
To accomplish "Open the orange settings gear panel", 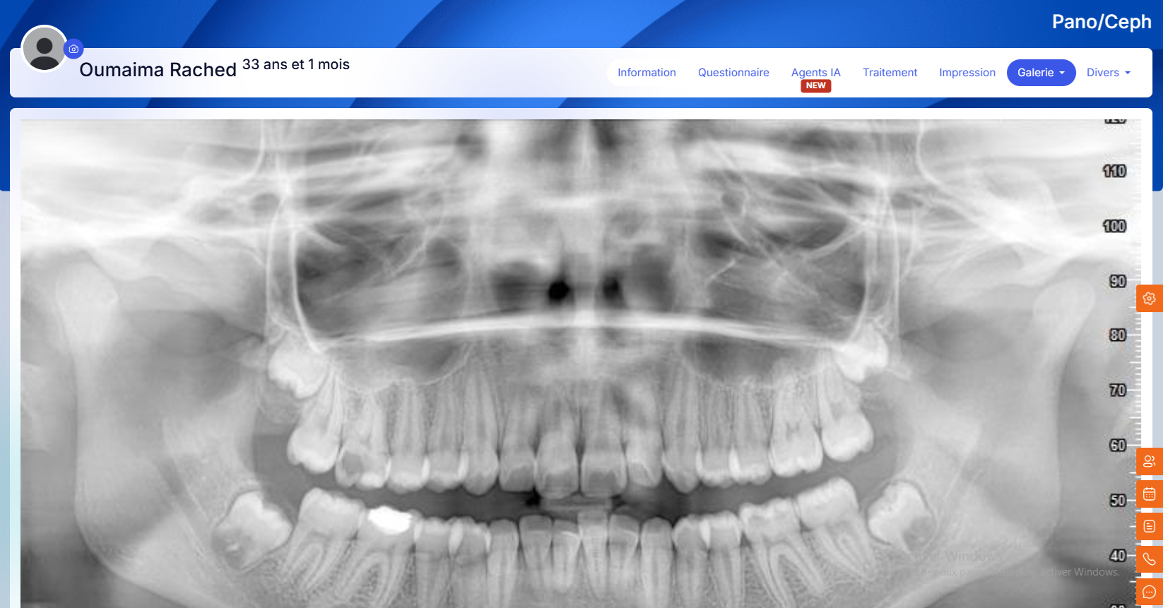I will pyautogui.click(x=1149, y=299).
